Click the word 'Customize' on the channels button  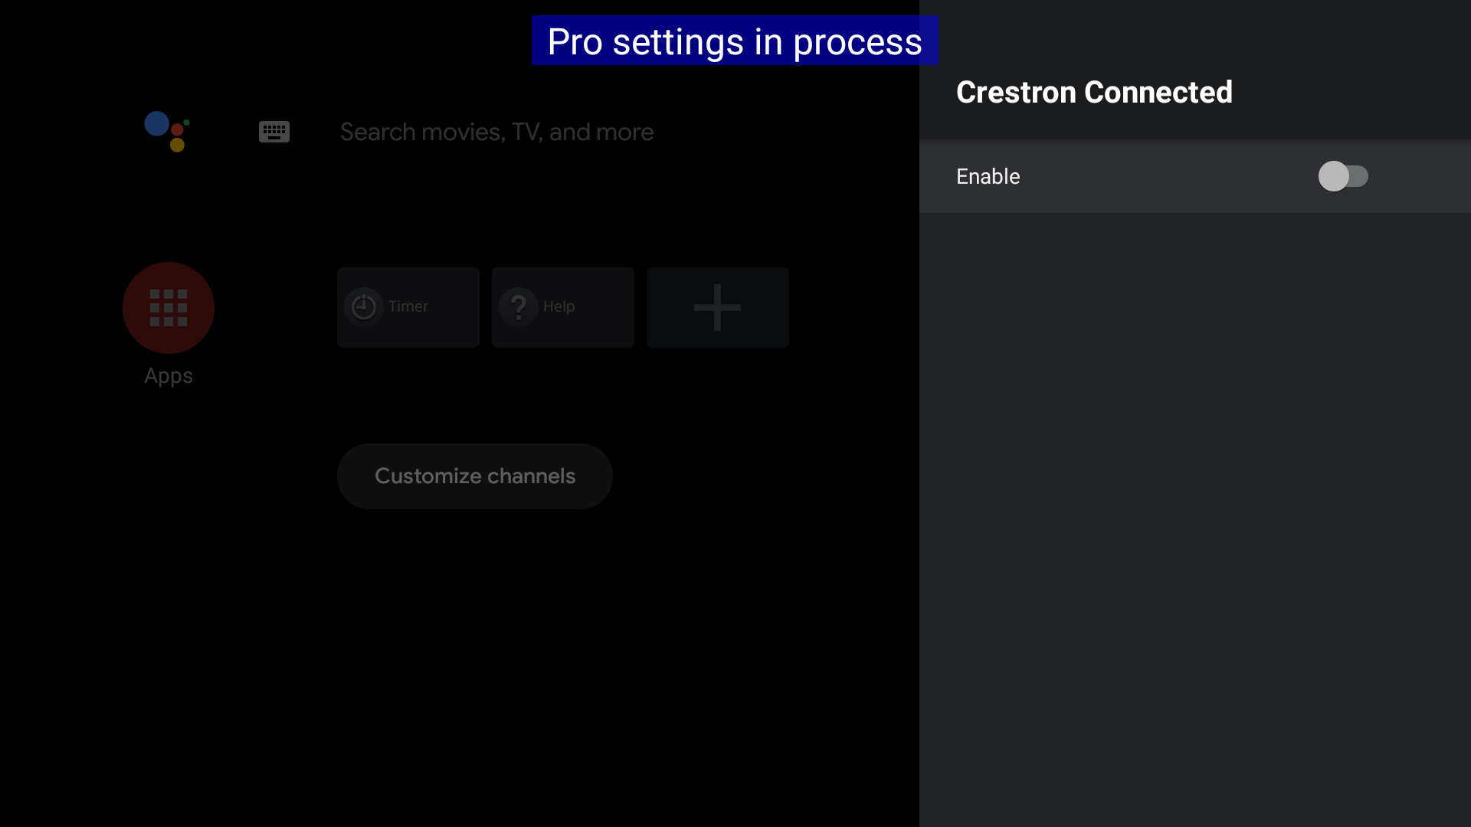(428, 476)
